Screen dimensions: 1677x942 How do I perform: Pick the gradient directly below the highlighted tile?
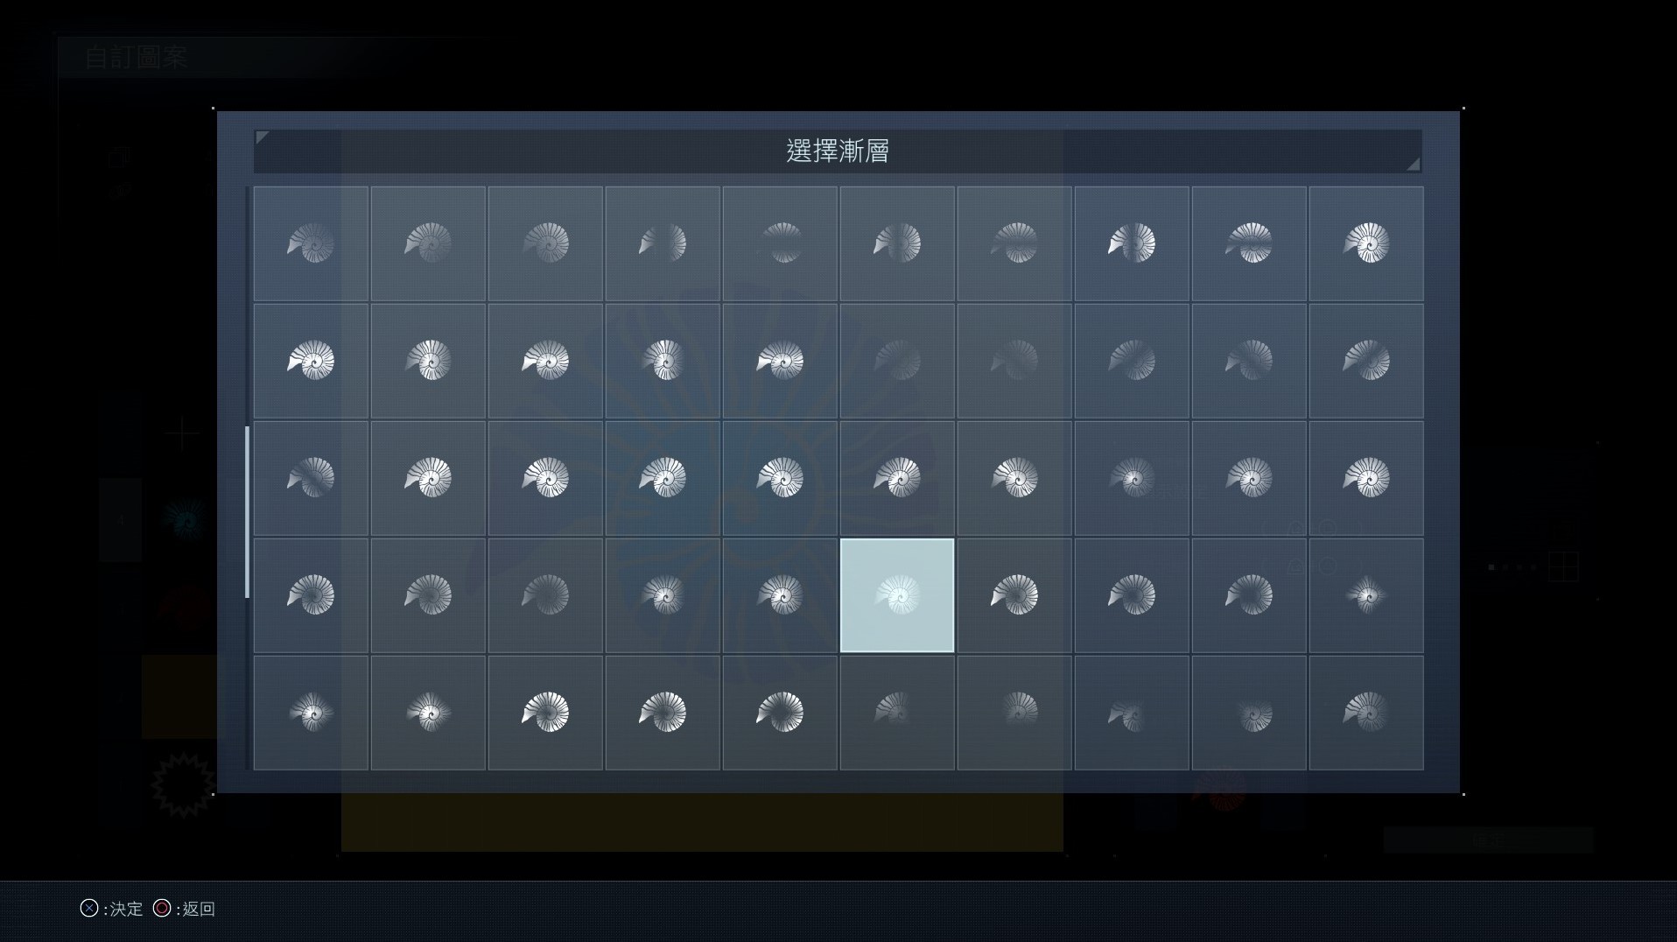897,713
